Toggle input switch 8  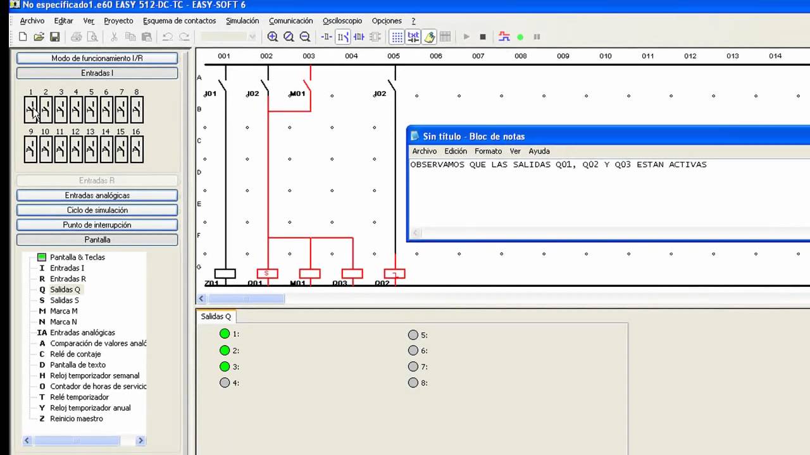point(137,110)
